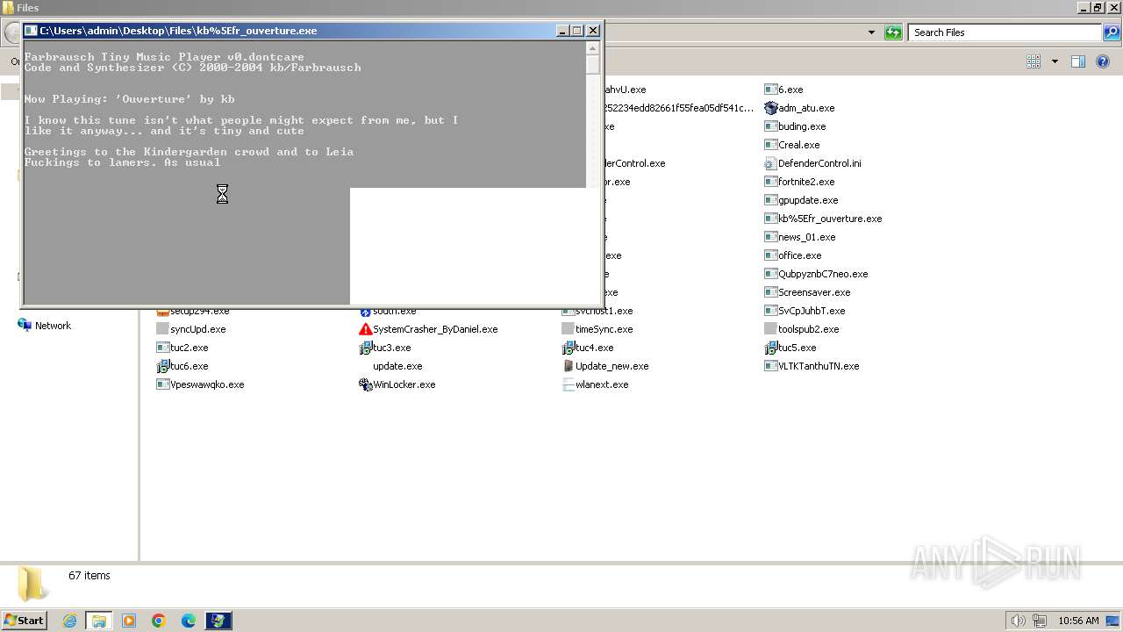Switch to the console app taskbar button
The image size is (1123, 632).
click(x=218, y=621)
